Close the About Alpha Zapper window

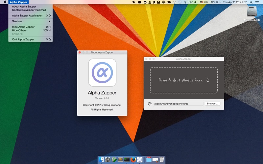(80, 52)
